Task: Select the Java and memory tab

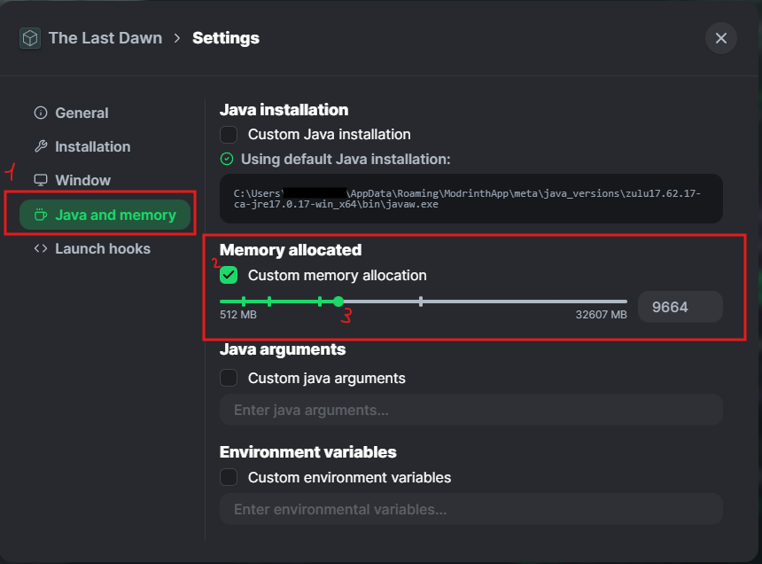Action: point(105,215)
